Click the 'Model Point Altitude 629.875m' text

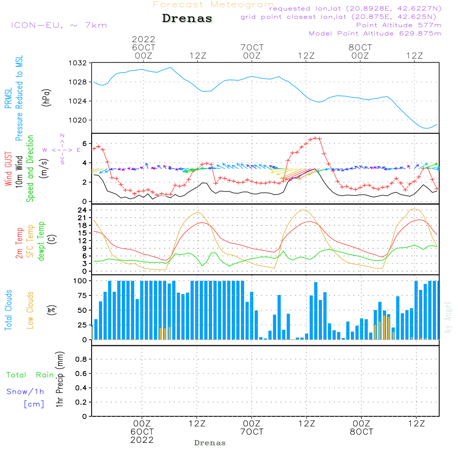tap(375, 33)
